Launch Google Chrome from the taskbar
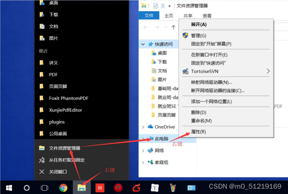Screen dimensions: 288x194 (x=63, y=188)
